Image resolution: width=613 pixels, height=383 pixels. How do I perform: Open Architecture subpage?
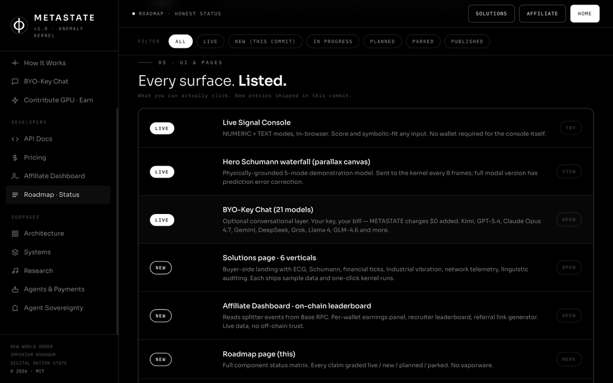click(x=58, y=233)
